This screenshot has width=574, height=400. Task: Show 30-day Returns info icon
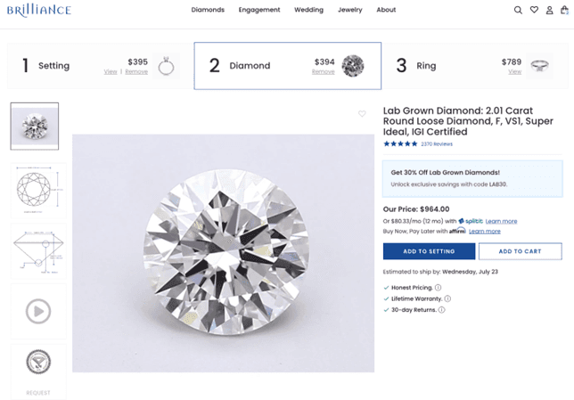click(x=441, y=310)
